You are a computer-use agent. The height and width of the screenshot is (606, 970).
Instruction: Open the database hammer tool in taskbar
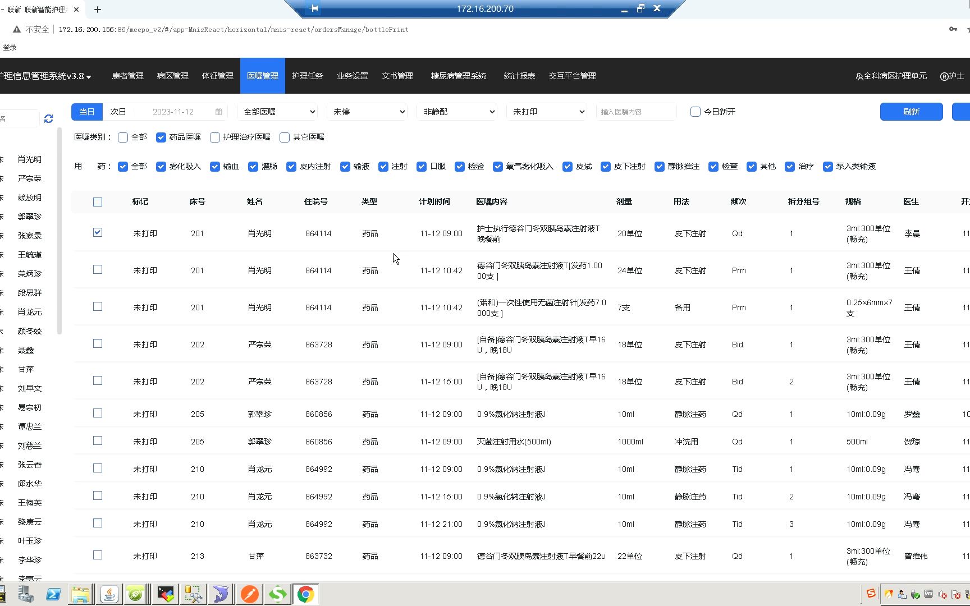coord(194,594)
